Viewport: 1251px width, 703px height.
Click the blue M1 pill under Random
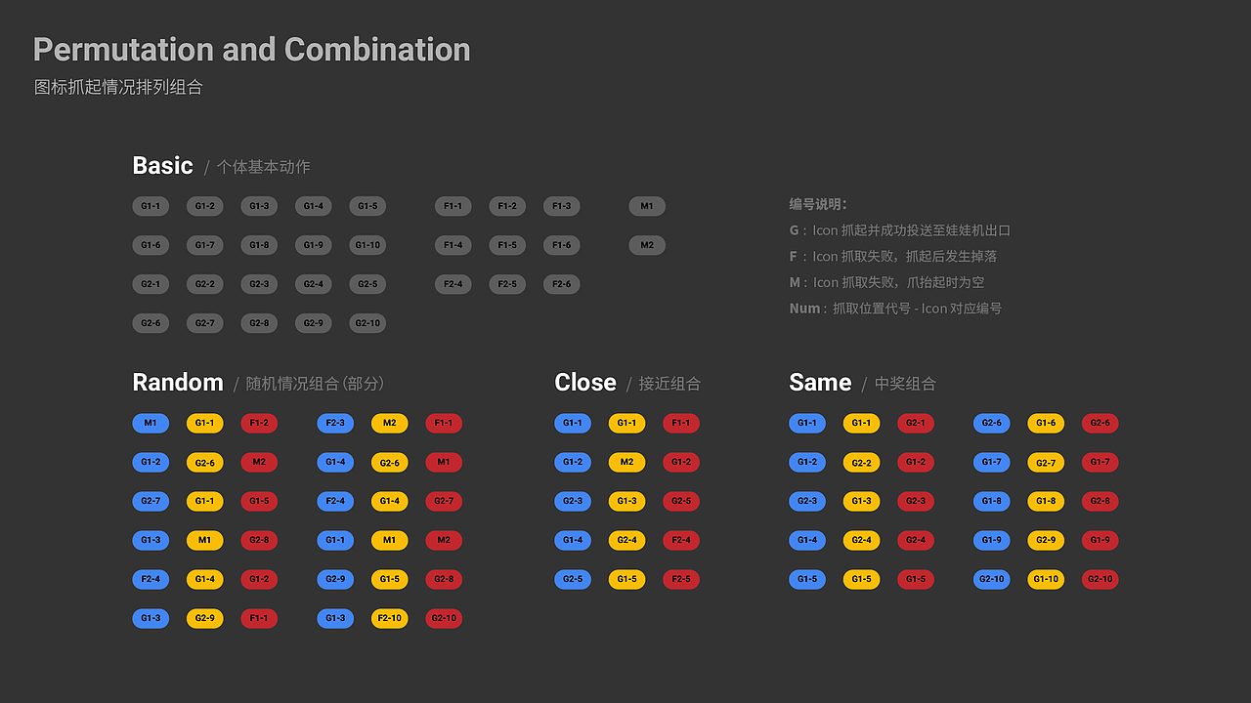(x=151, y=423)
